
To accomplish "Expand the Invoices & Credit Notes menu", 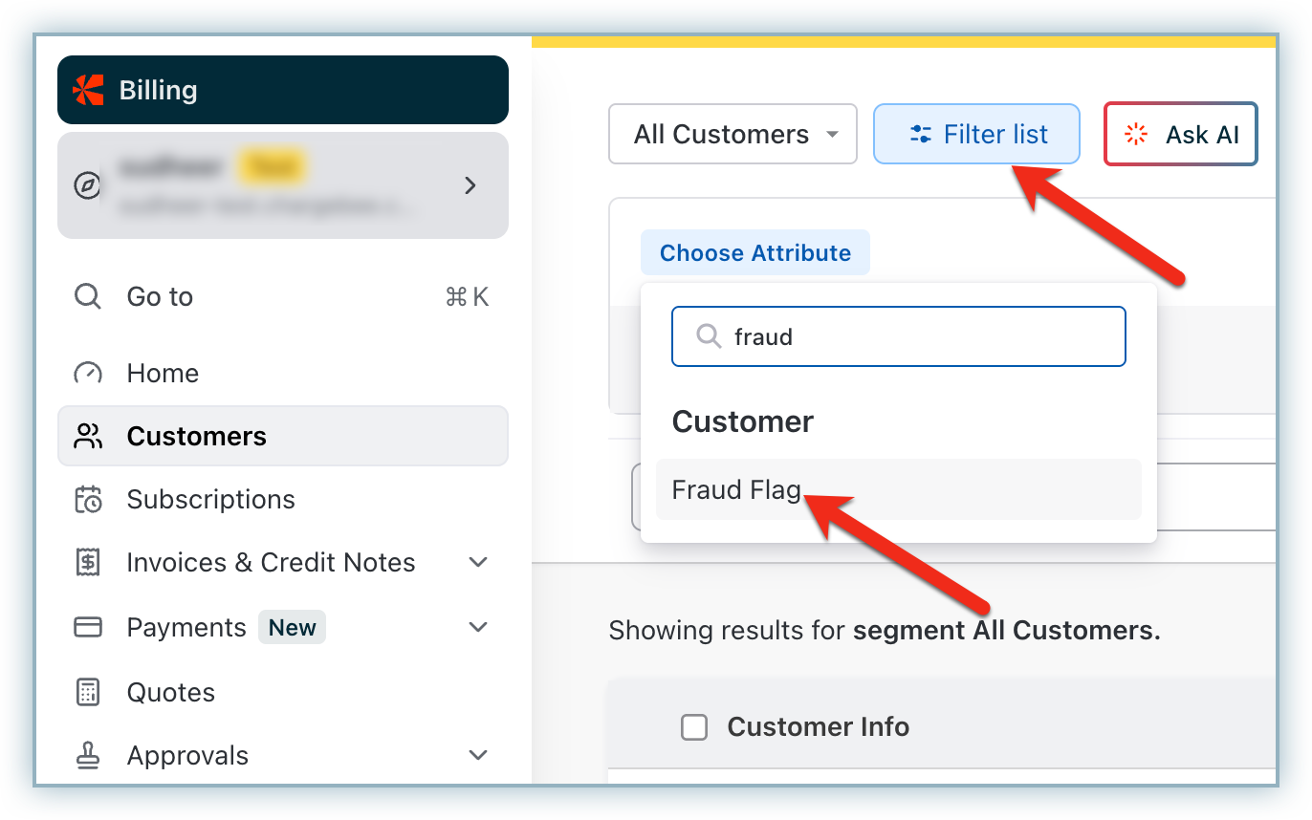I will pyautogui.click(x=478, y=562).
